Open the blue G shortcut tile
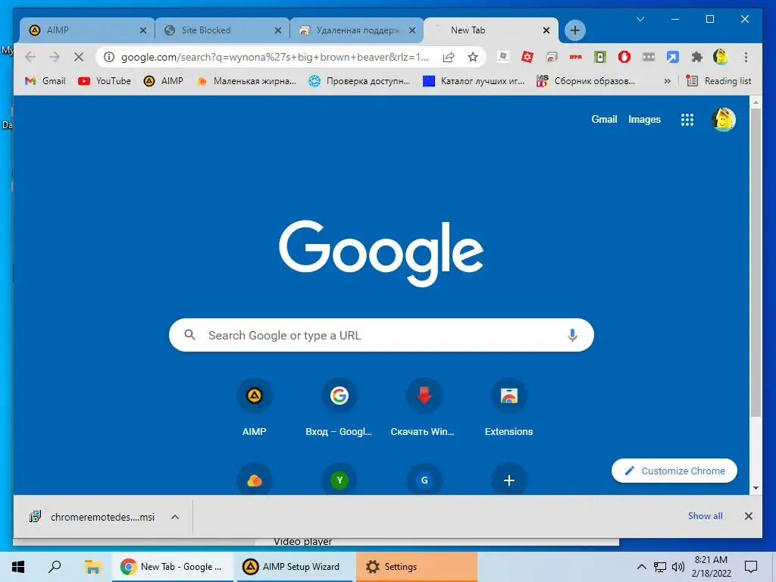Viewport: 776px width, 582px height. tap(424, 480)
